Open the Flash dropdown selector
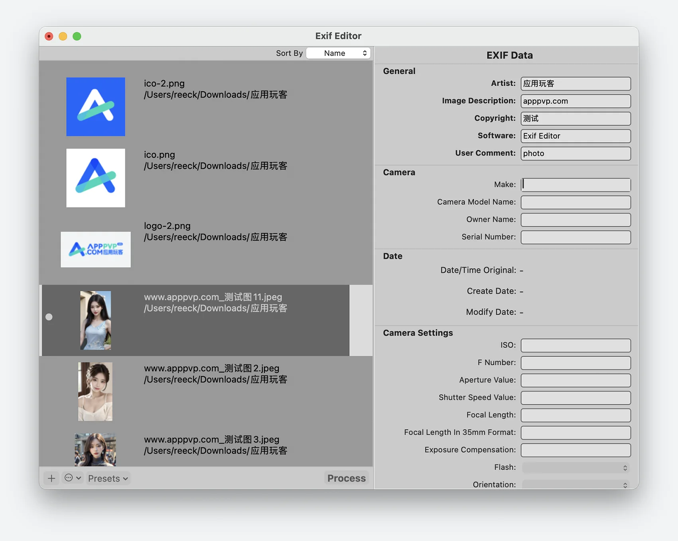The width and height of the screenshot is (678, 541). [576, 467]
